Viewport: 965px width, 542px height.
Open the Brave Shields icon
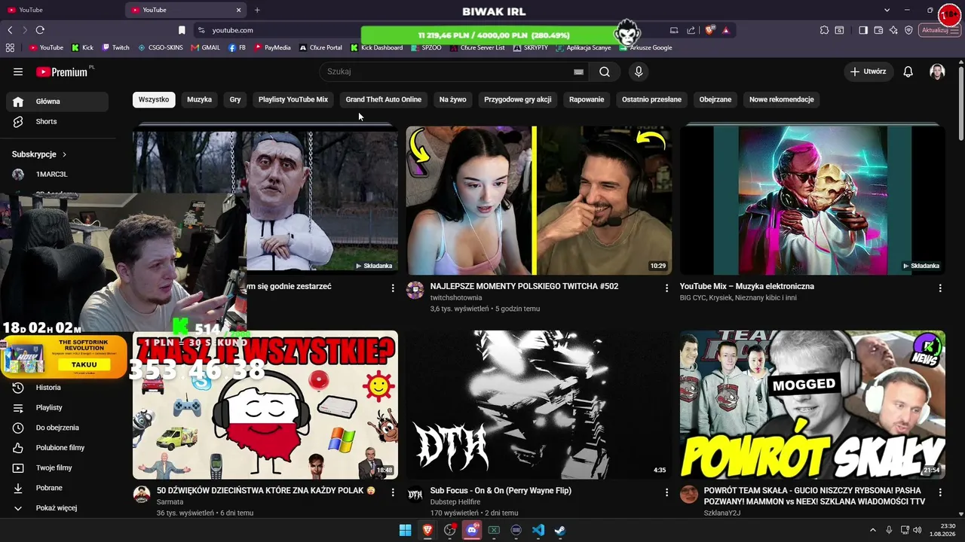[709, 30]
